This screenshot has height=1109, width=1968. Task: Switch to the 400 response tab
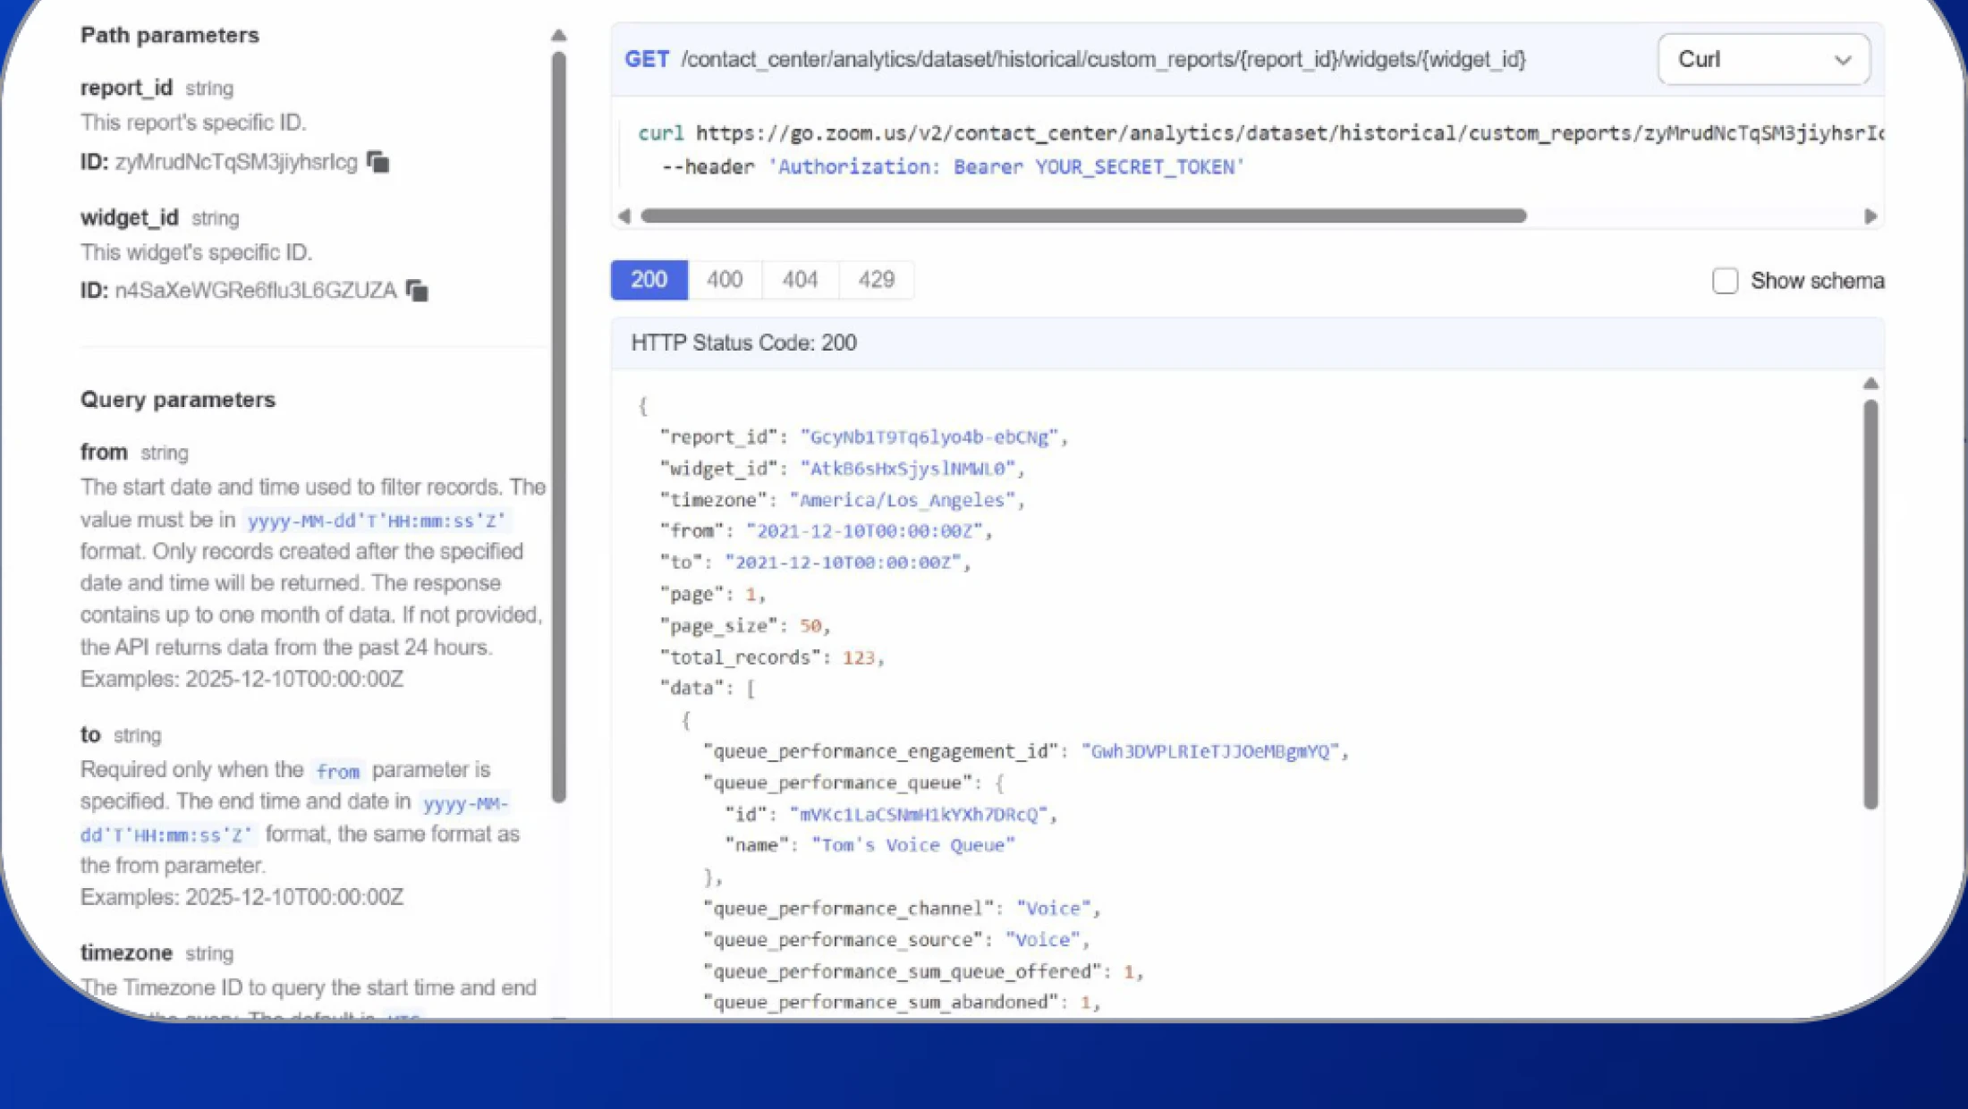click(x=725, y=280)
